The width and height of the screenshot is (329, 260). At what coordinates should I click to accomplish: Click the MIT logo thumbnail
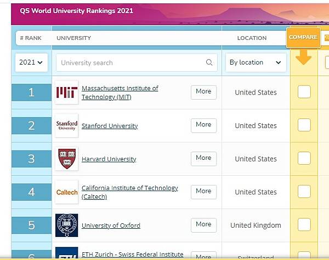pyautogui.click(x=67, y=92)
